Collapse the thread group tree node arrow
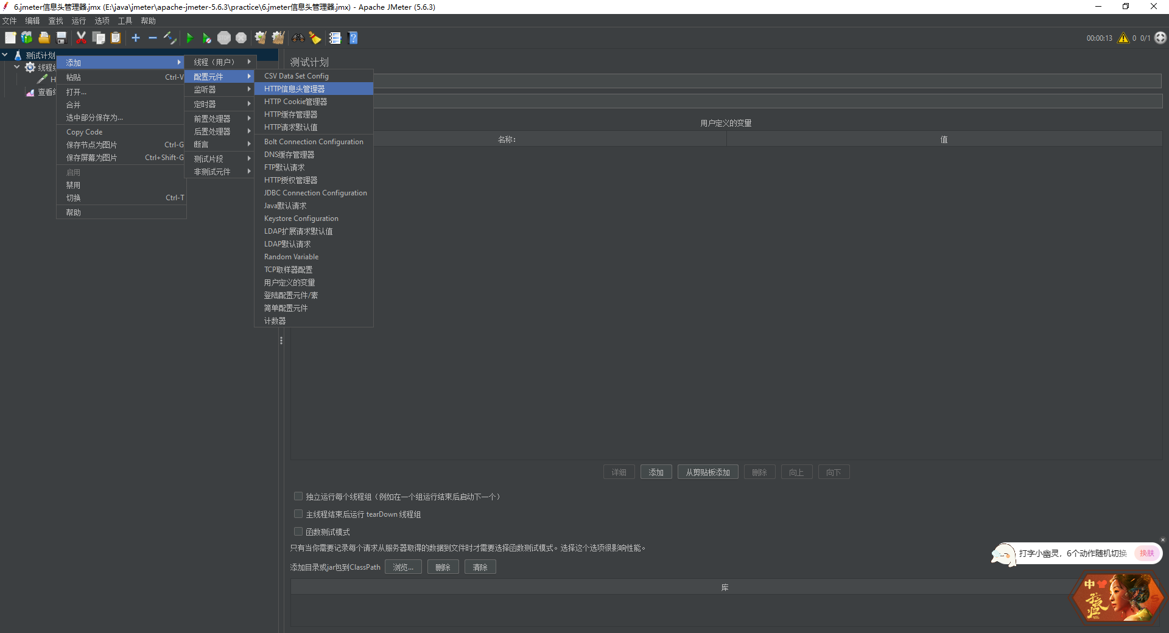The height and width of the screenshot is (633, 1169). [16, 67]
